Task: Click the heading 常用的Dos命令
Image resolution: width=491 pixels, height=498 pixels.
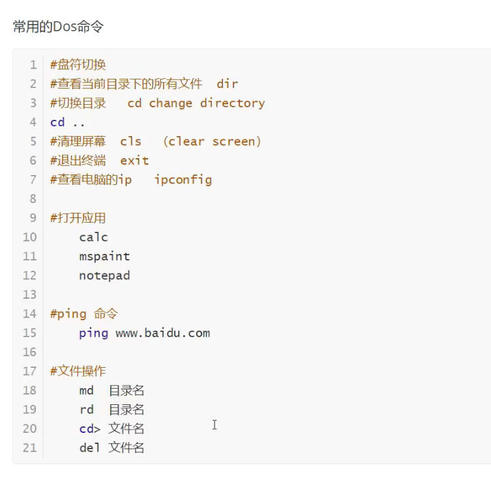Action: click(x=58, y=27)
